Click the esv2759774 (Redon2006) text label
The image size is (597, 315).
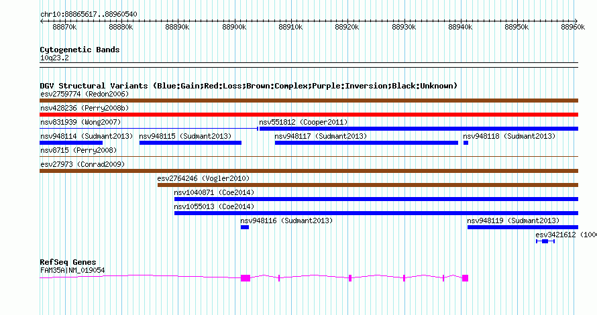click(85, 94)
